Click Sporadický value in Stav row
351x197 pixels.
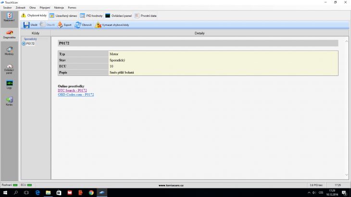click(117, 61)
